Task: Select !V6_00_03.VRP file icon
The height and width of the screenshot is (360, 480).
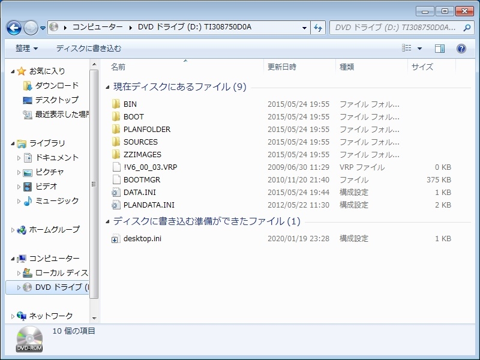Action: click(116, 167)
